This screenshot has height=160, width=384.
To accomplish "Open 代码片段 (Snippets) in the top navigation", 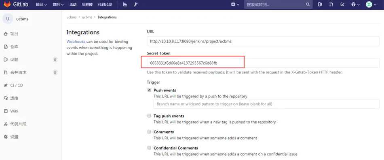I will click(105, 4).
